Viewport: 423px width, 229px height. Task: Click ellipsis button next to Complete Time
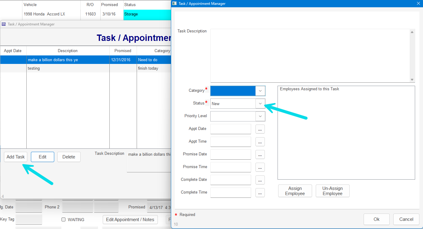[260, 193]
